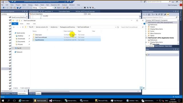The image size is (183, 103).
Task: Switch to the Class View tab
Action: pos(168,46)
